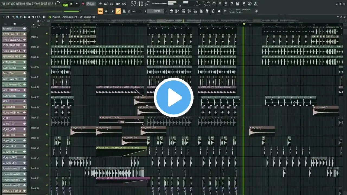Select the playlist Mute tool
The width and height of the screenshot is (347, 195).
pyautogui.click(x=25, y=17)
